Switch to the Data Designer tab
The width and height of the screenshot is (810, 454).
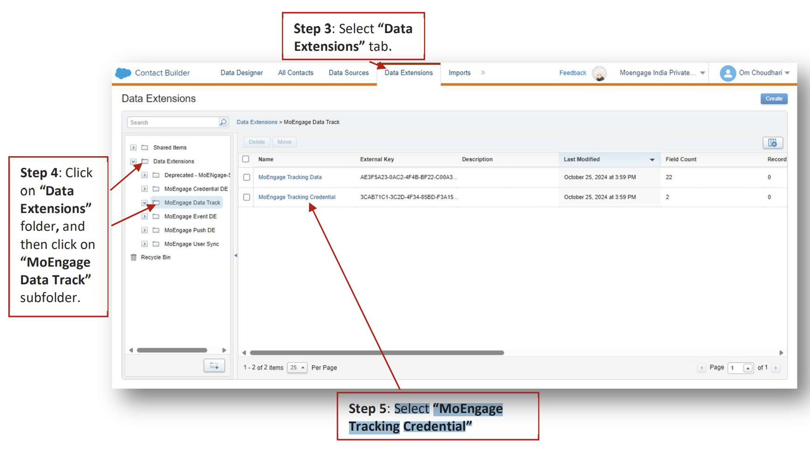click(241, 73)
